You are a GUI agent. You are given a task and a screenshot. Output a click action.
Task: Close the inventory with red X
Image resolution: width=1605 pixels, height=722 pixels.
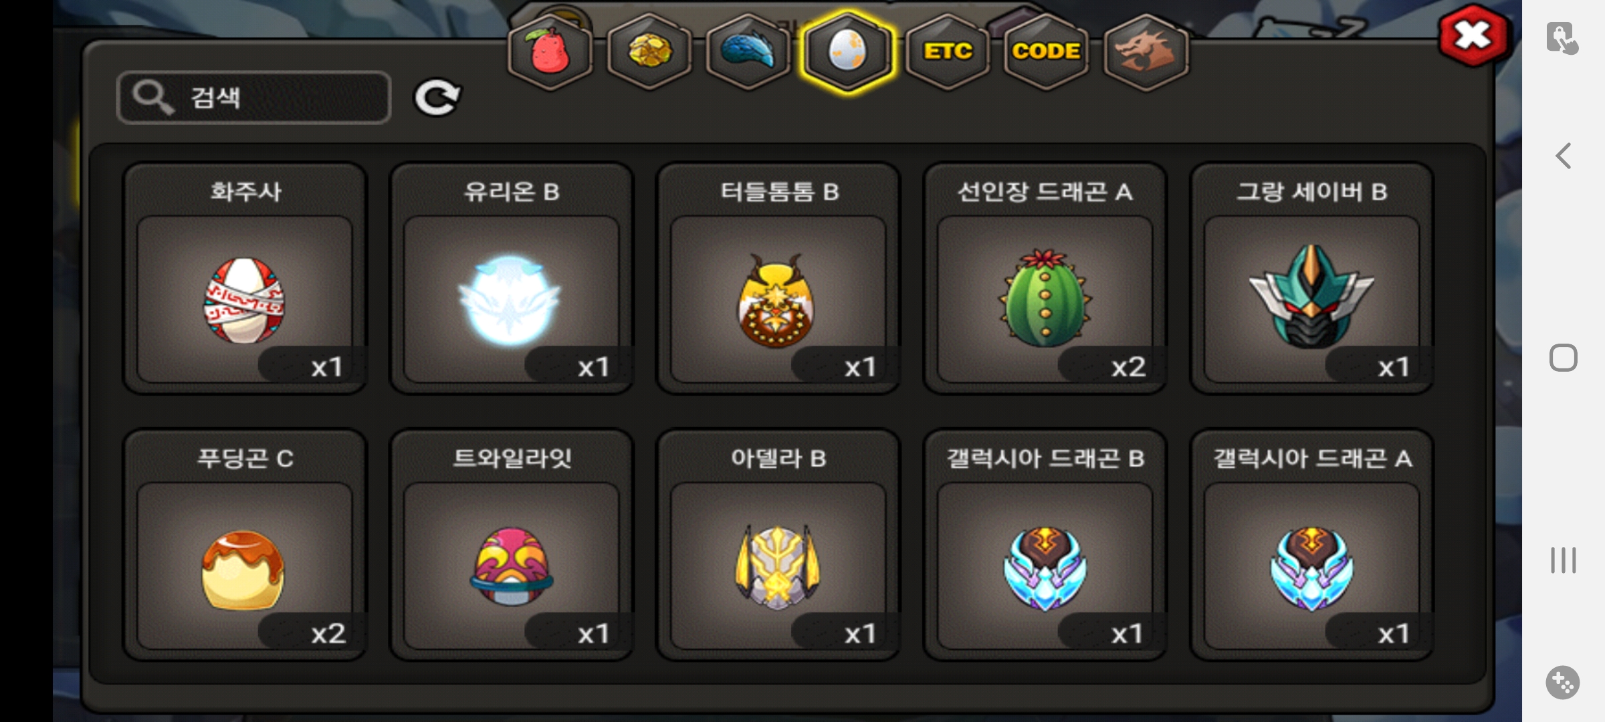(1473, 36)
